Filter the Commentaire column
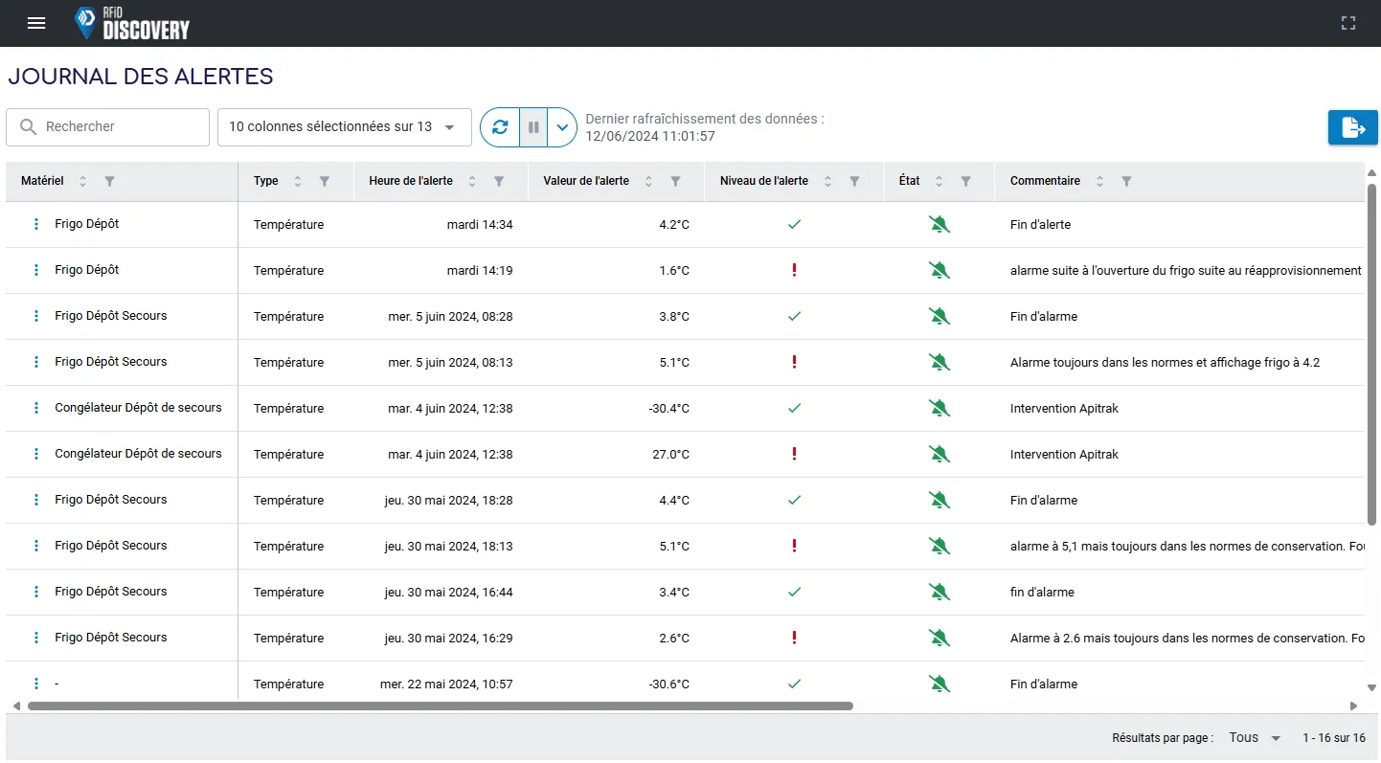1381x763 pixels. [x=1126, y=181]
